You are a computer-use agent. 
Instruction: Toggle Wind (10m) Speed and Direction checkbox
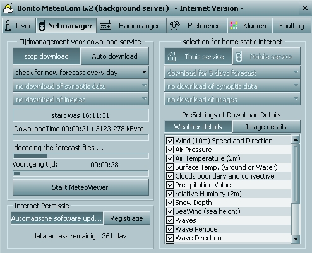[170, 141]
